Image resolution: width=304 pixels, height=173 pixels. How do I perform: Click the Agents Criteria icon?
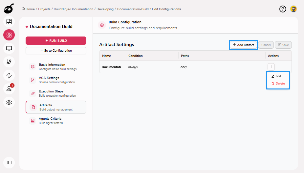[x=33, y=121]
